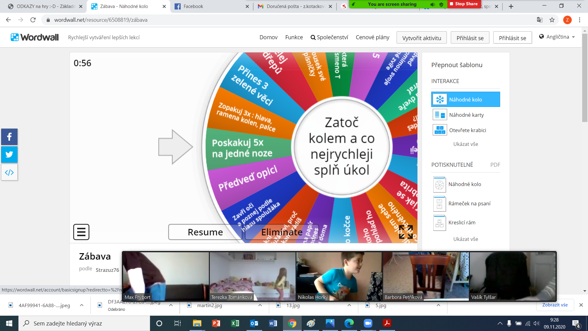This screenshot has height=331, width=588.
Task: Click the address bar URL field
Action: 288,20
